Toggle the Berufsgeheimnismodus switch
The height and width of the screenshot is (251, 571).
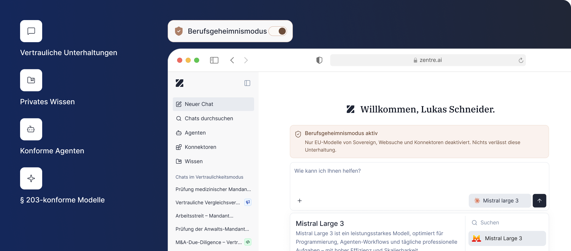click(278, 31)
